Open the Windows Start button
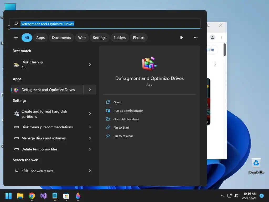The image size is (269, 202). pos(8,196)
